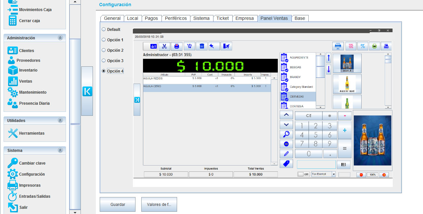
Task: Switch to the Ticket tab
Action: pyautogui.click(x=223, y=18)
